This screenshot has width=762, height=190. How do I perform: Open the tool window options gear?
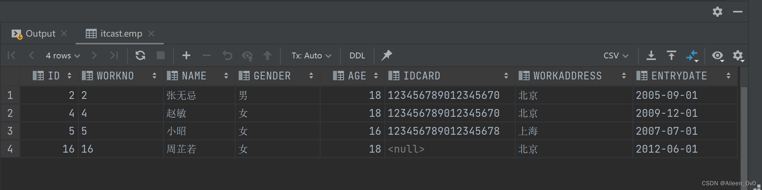click(718, 12)
